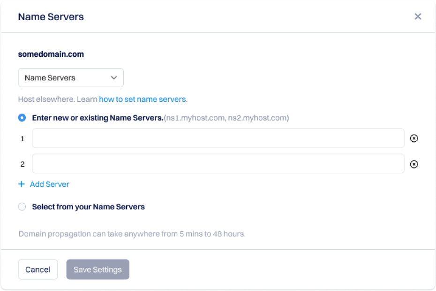Image resolution: width=436 pixels, height=291 pixels.
Task: Click the plus icon beside Add Server
Action: point(21,184)
